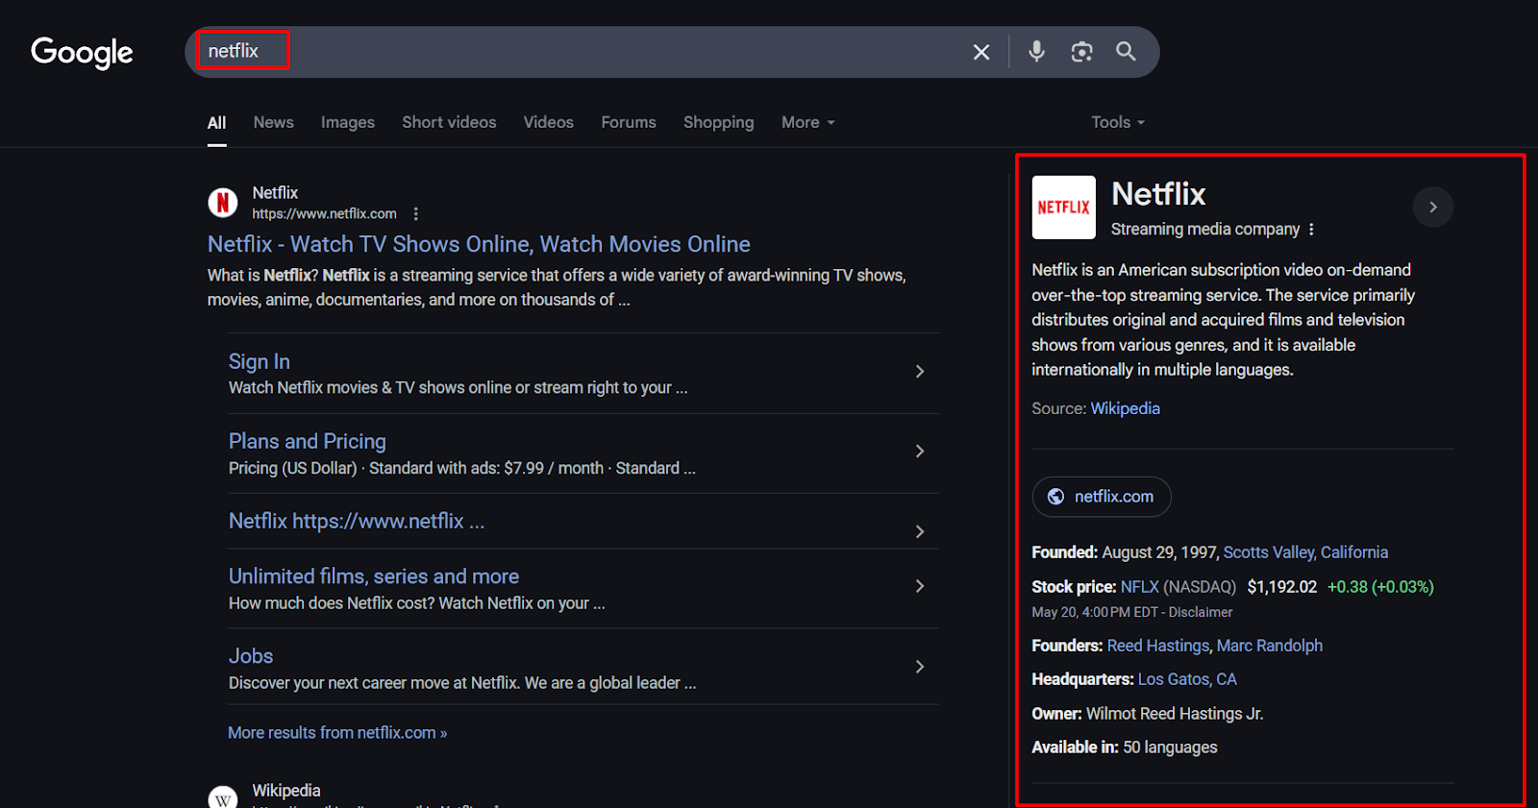The image size is (1538, 808).
Task: Expand the Unlimited films row chevron
Action: coord(920,586)
